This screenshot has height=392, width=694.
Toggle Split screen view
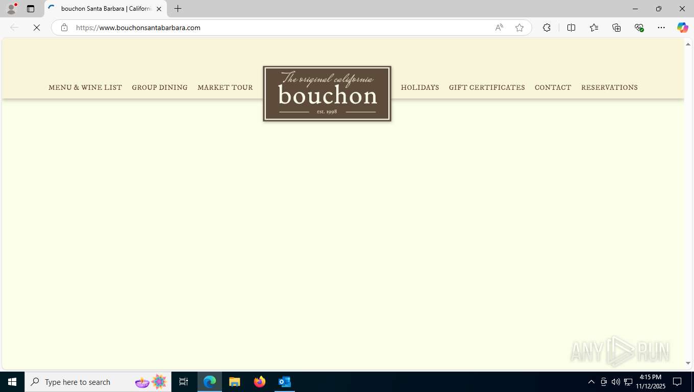571,28
